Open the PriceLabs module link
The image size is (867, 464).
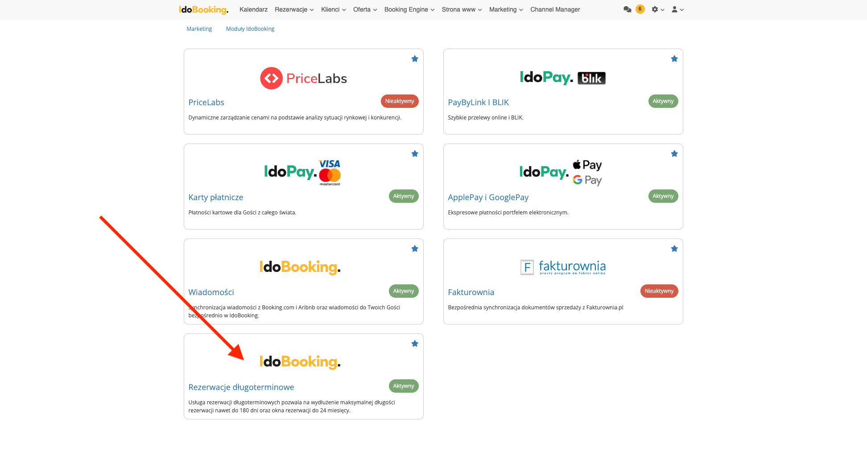pos(206,103)
